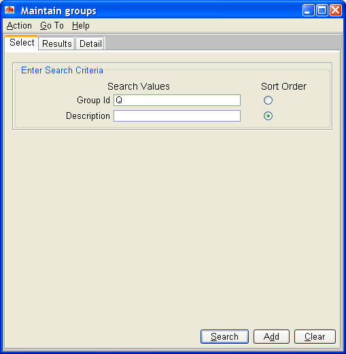Run the Search button
Screen dimensions: 346x354
tap(224, 336)
